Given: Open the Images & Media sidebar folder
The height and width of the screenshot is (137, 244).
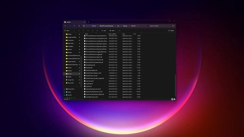Looking at the screenshot, I should coord(72,37).
